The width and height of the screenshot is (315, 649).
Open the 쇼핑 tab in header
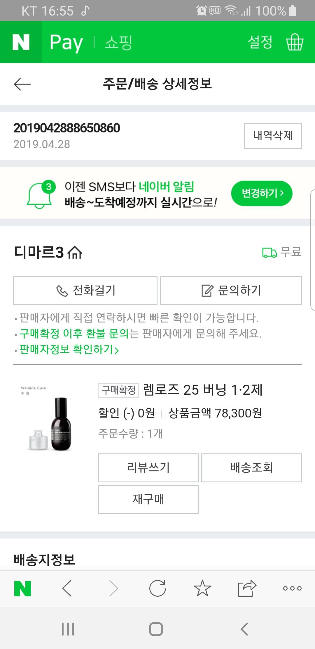click(x=118, y=42)
